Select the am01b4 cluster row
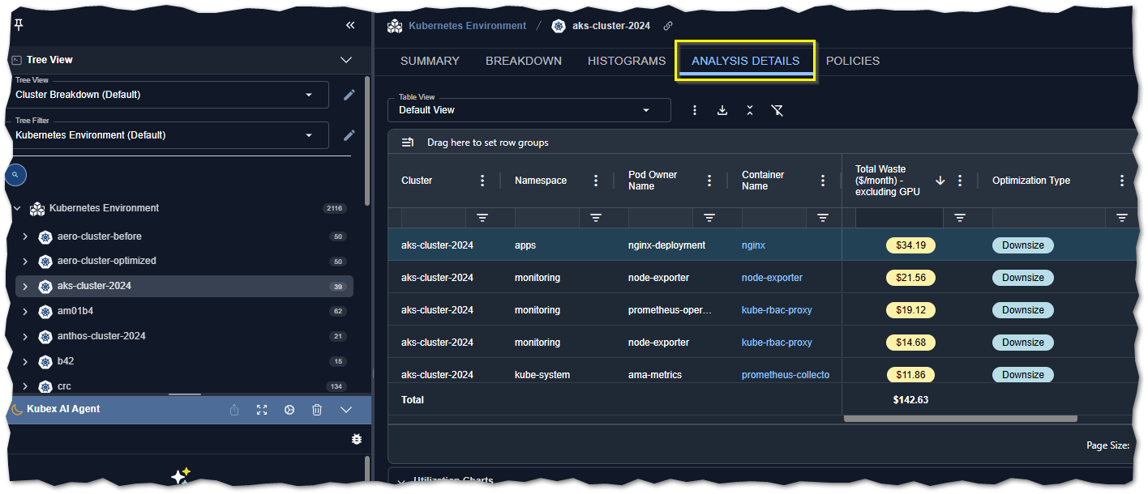Image resolution: width=1148 pixels, height=494 pixels. pos(184,311)
